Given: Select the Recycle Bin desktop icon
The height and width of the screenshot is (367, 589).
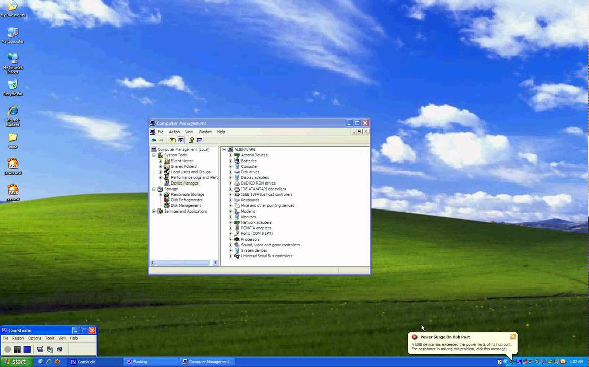Looking at the screenshot, I should point(13,88).
